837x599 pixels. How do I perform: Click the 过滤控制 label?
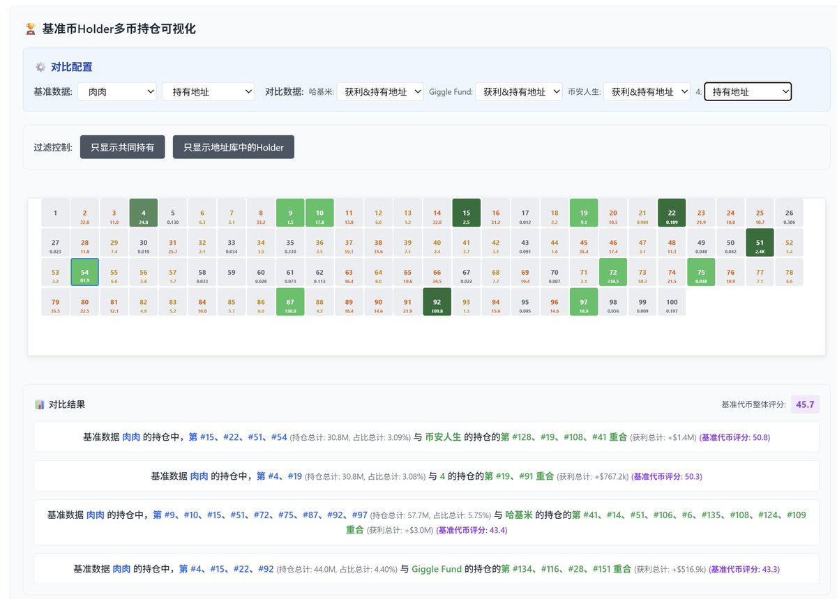(x=53, y=147)
